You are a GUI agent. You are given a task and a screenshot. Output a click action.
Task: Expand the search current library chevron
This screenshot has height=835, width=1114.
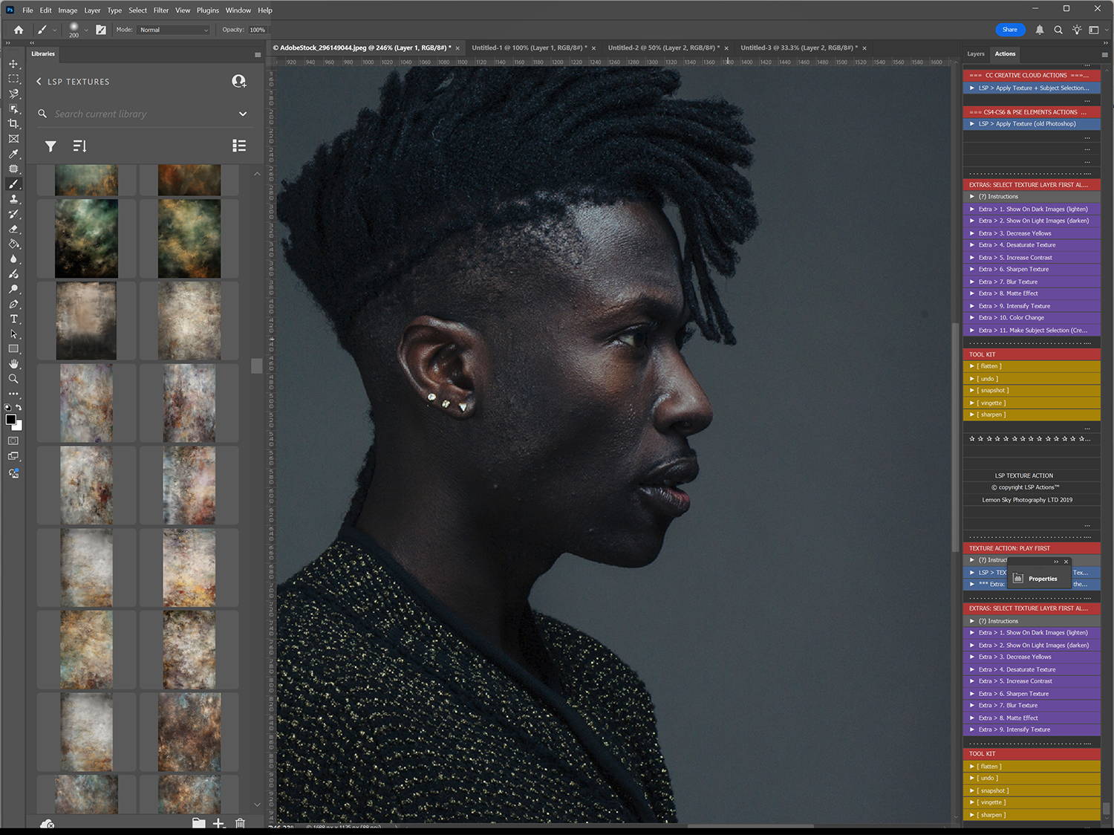(x=243, y=114)
